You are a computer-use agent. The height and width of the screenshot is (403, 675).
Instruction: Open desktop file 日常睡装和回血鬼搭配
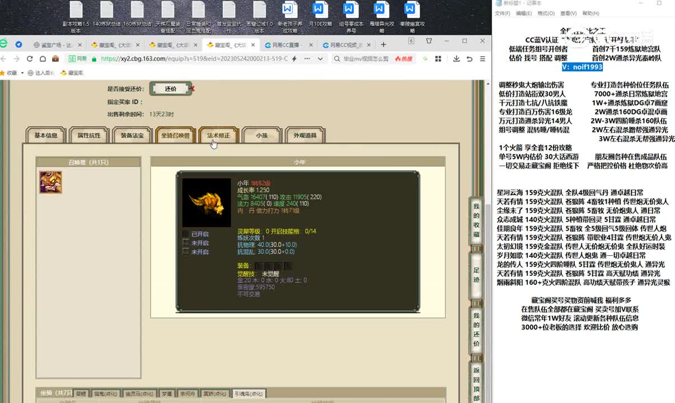(198, 17)
